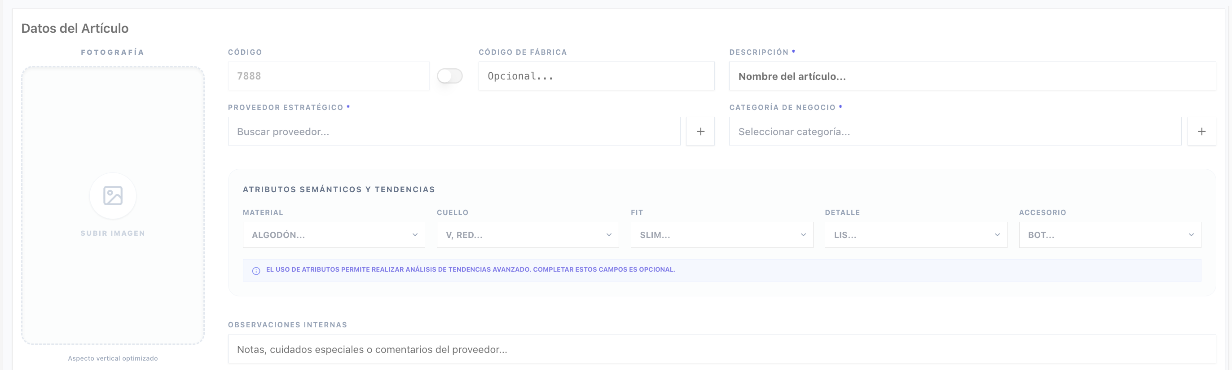1232x370 pixels.
Task: Click the FOTOGRAFÍA label
Action: click(112, 52)
